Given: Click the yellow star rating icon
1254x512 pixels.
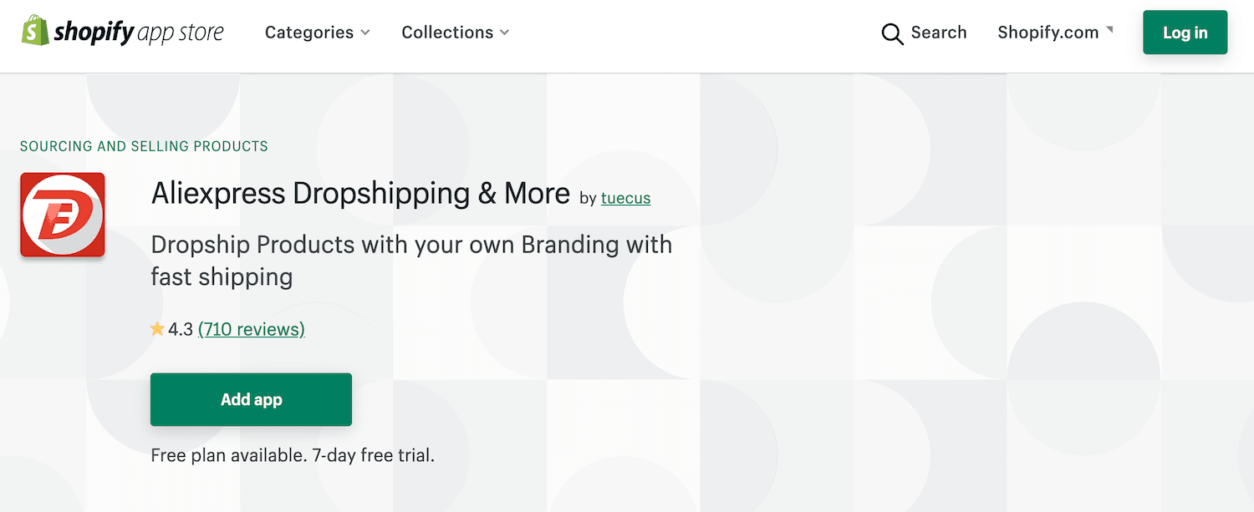Looking at the screenshot, I should pos(157,327).
